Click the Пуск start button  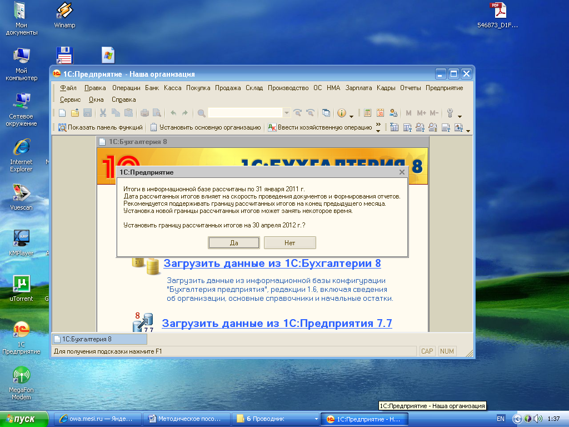click(x=24, y=419)
